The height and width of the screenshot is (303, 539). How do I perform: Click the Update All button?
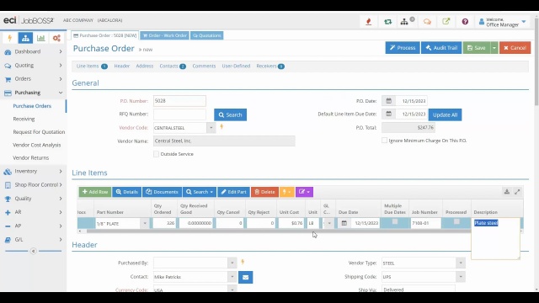pyautogui.click(x=445, y=114)
